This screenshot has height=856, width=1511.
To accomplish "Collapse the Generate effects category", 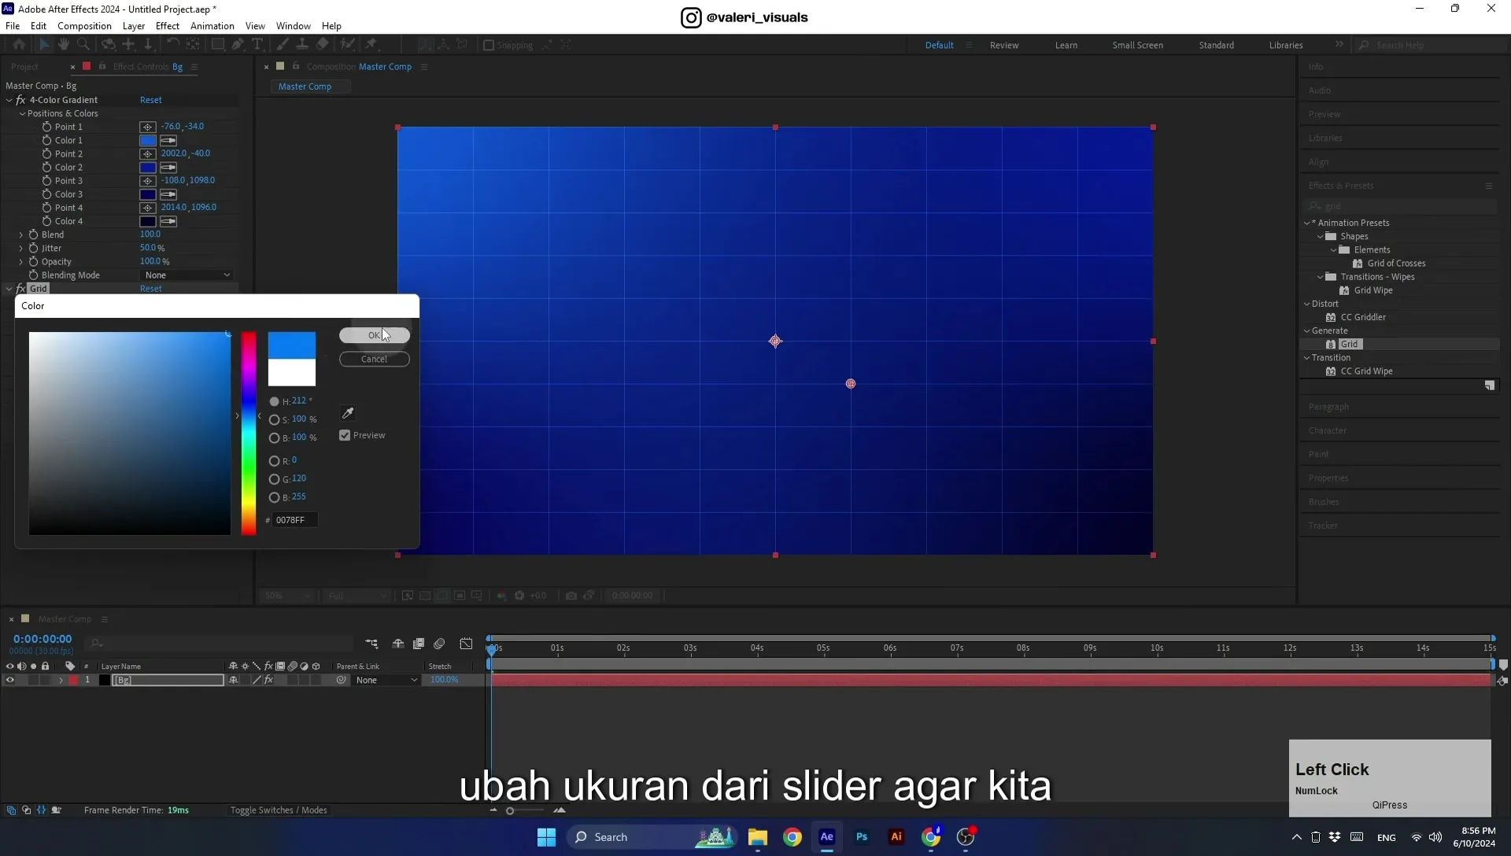I will (x=1307, y=330).
